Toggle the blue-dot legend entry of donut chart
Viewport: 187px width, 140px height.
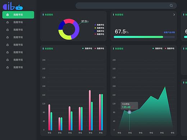[99, 31]
